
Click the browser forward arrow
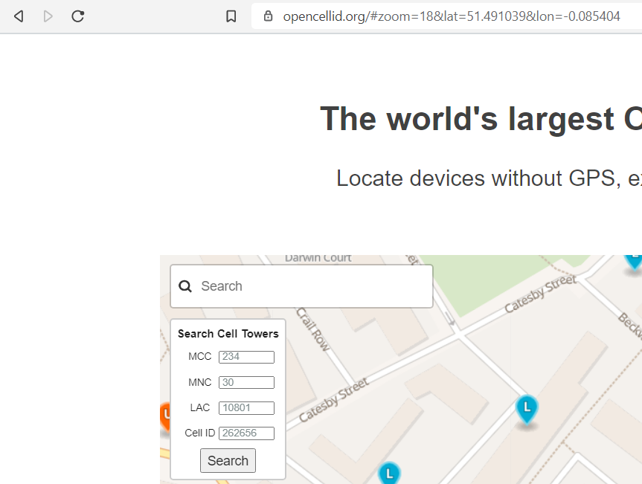pos(48,16)
